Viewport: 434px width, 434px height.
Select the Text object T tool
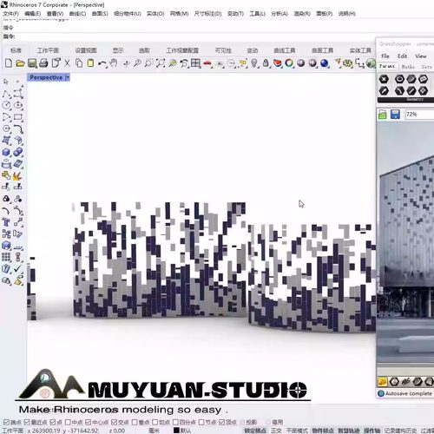tap(6, 222)
